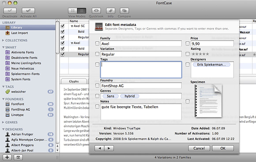Open the Info tag icon
Screen dimensions: 256x162
click(x=110, y=11)
